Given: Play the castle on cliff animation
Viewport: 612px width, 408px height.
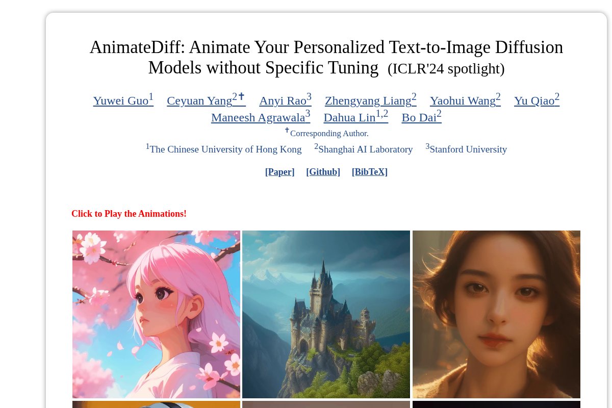Looking at the screenshot, I should 326,314.
